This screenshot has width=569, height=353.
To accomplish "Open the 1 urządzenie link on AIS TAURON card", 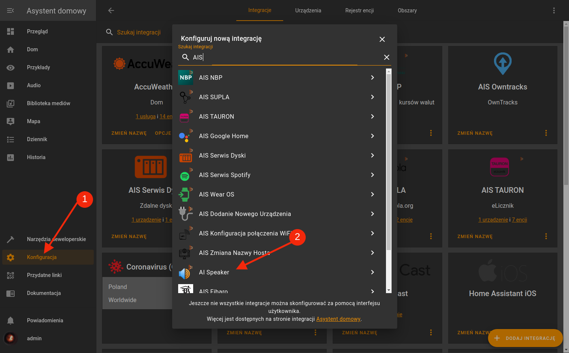I will (x=493, y=220).
